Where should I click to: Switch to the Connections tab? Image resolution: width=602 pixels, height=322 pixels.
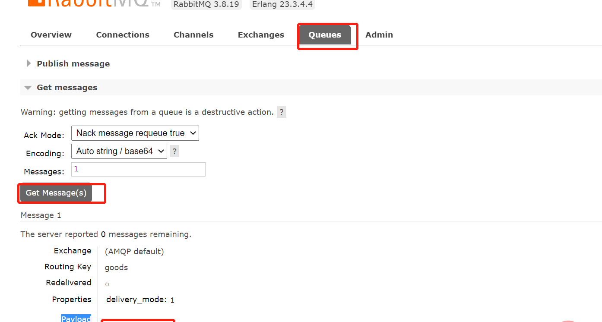click(123, 35)
